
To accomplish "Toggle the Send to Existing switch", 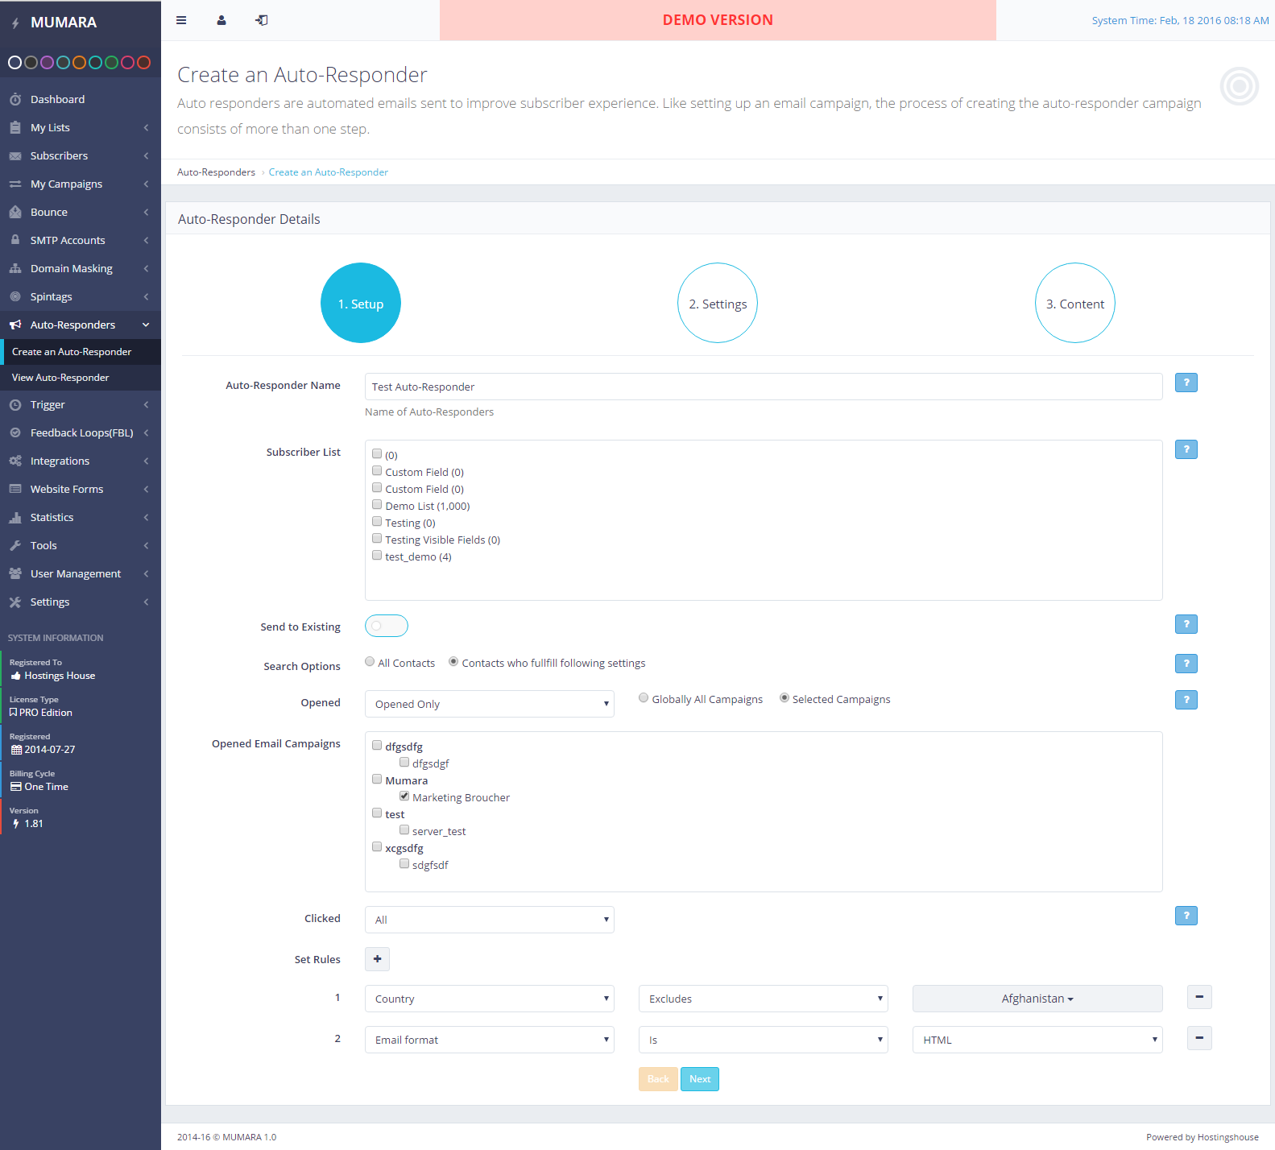I will point(387,626).
